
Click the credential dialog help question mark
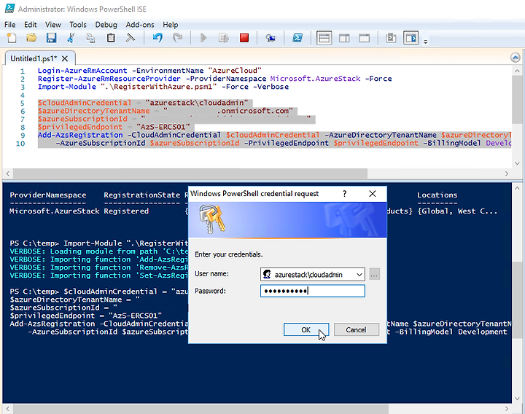pos(344,194)
